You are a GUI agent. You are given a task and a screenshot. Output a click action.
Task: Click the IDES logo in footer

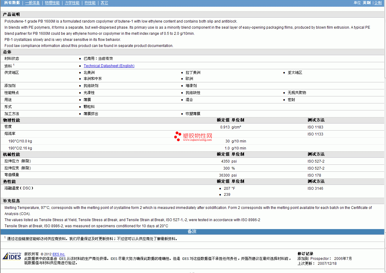[12, 256]
